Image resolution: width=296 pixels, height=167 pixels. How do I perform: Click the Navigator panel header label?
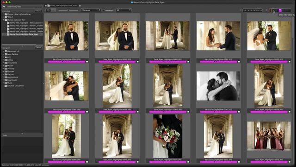6,48
